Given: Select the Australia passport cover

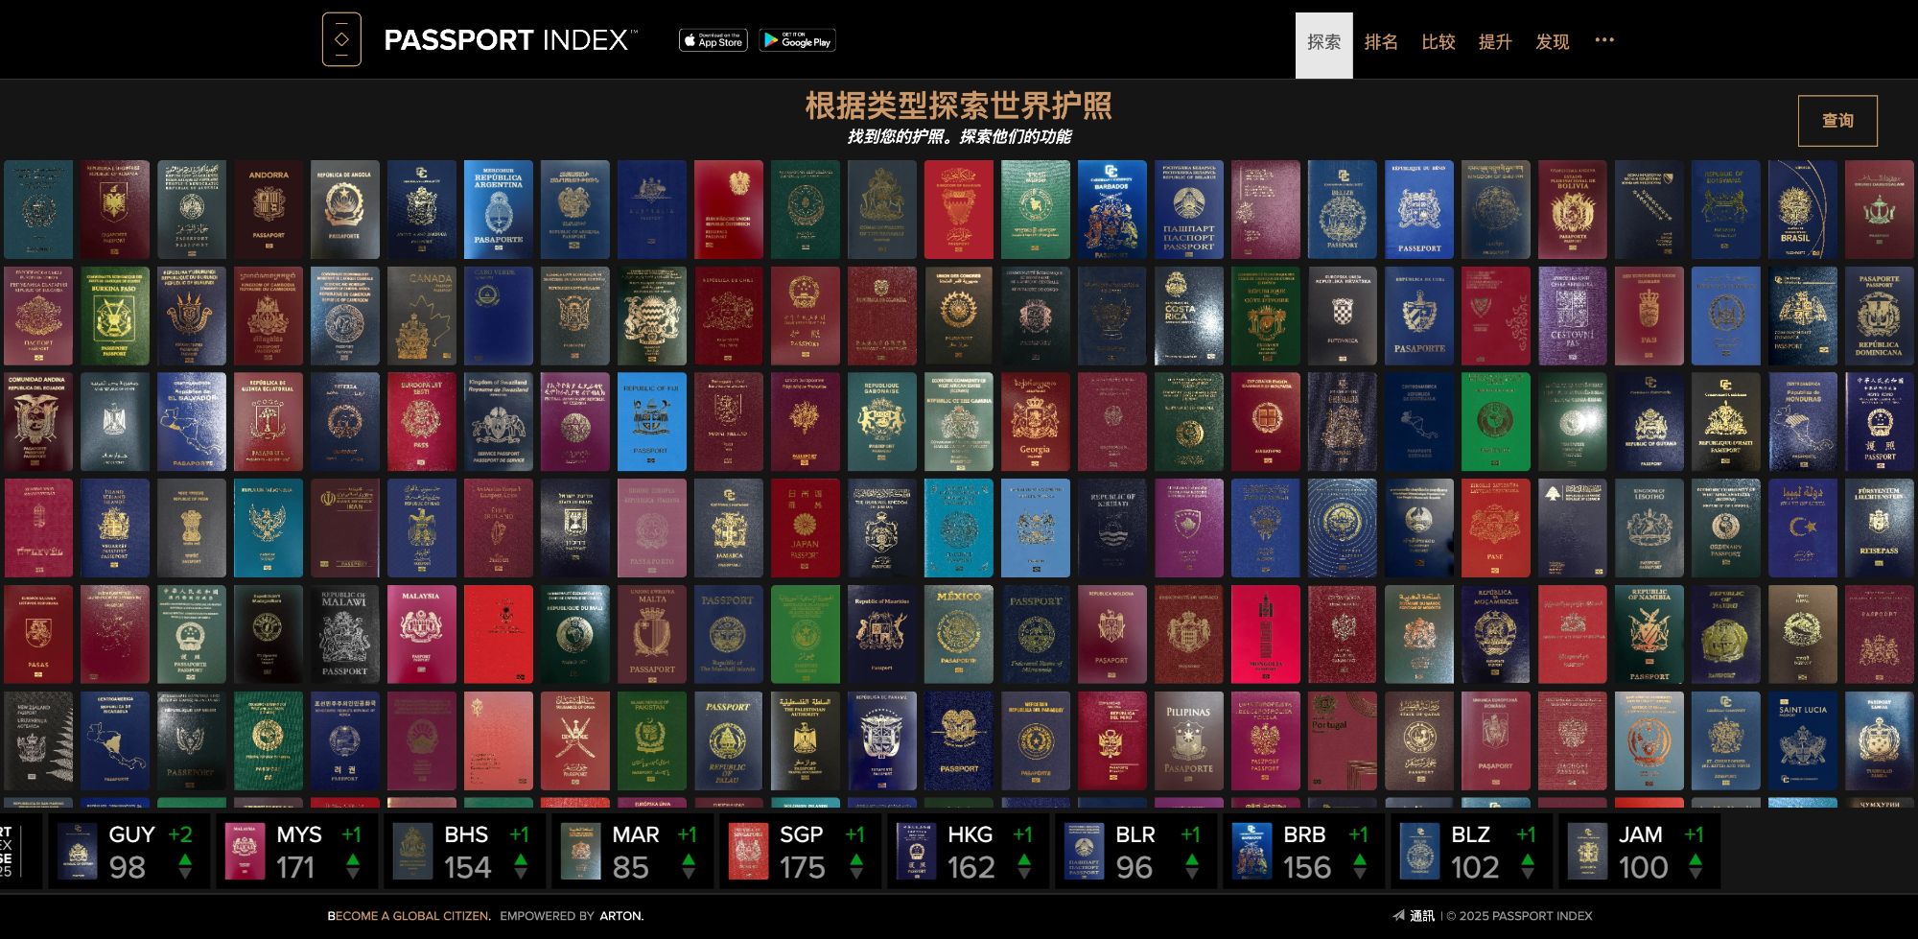Looking at the screenshot, I should (652, 210).
